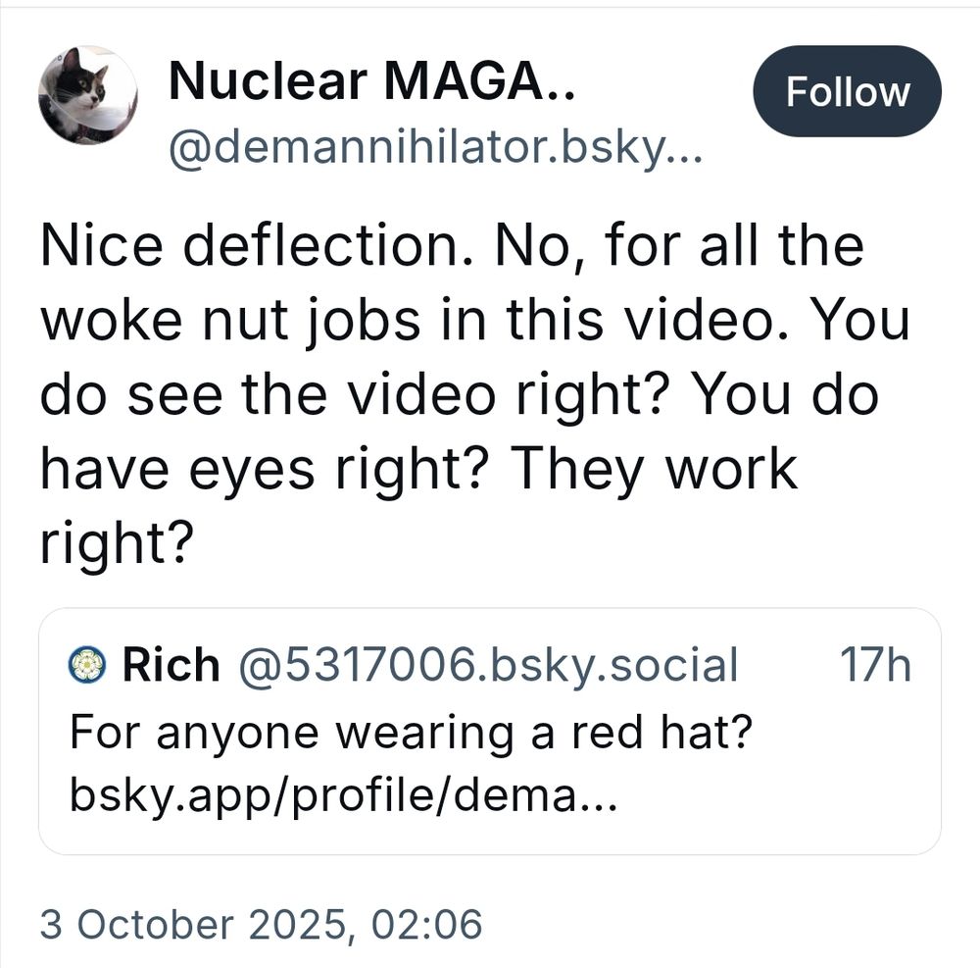Viewport: 980px width, 968px height.
Task: Click the final "right?" on the last line
Action: point(113,542)
